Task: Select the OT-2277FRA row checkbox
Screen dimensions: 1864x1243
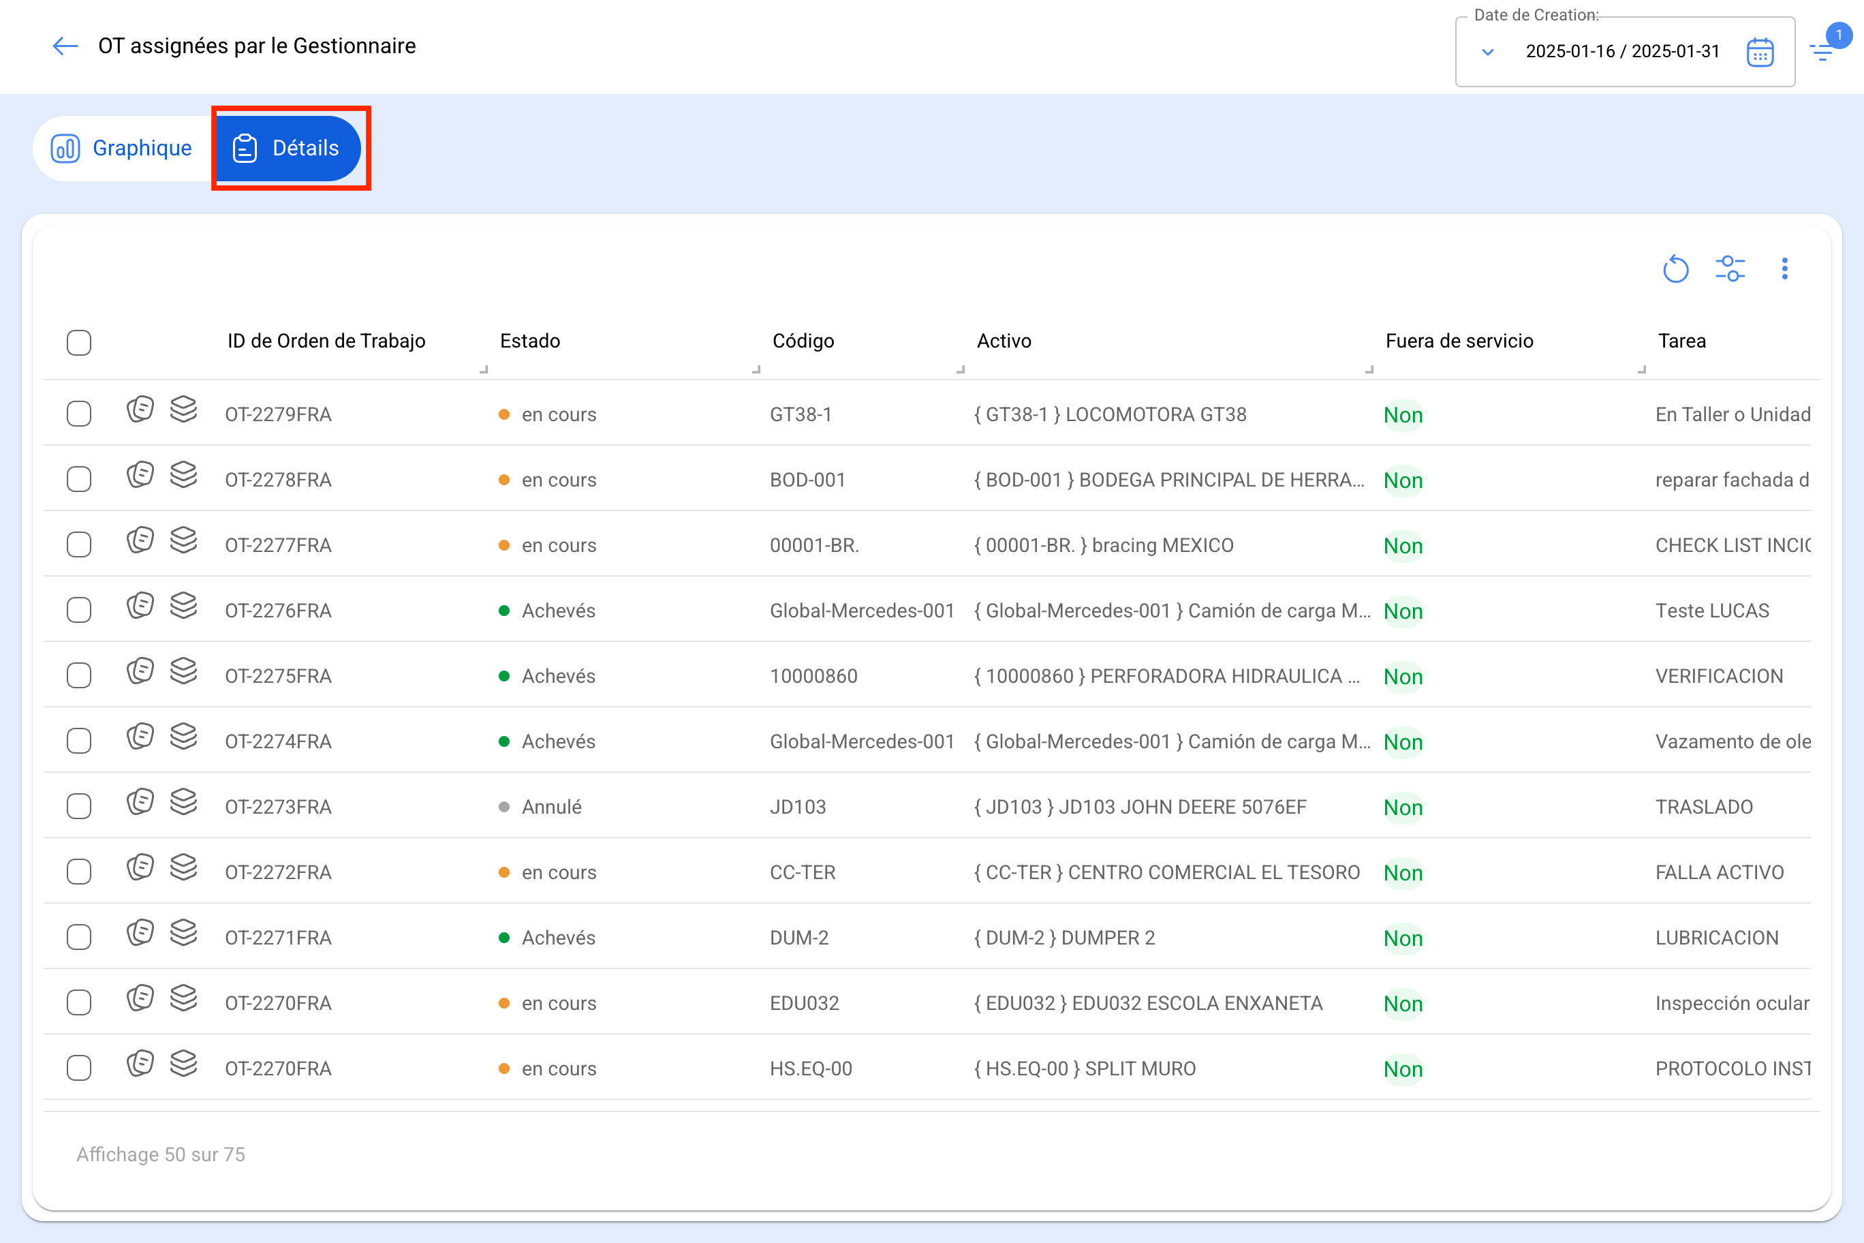Action: [79, 544]
